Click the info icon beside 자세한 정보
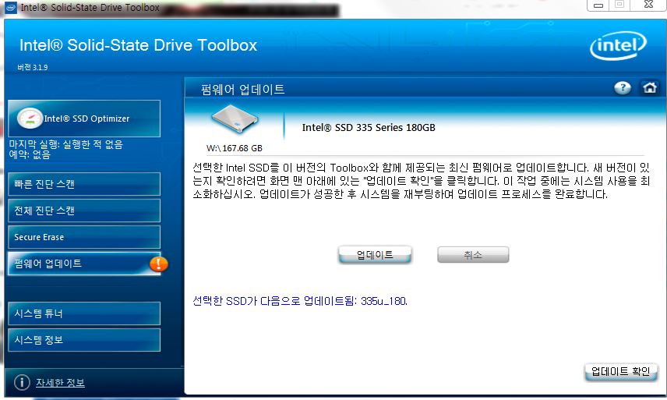667x400 pixels. pos(22,382)
